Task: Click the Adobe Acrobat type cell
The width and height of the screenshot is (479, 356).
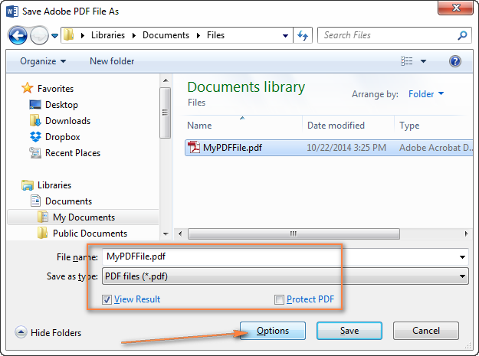Action: coord(435,148)
